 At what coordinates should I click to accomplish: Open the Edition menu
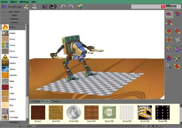coord(14,2)
